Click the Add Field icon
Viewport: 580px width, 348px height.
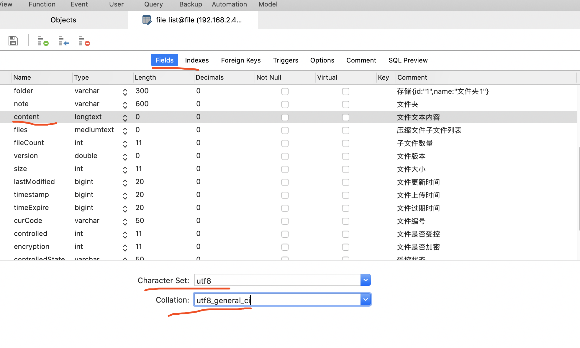(x=43, y=41)
